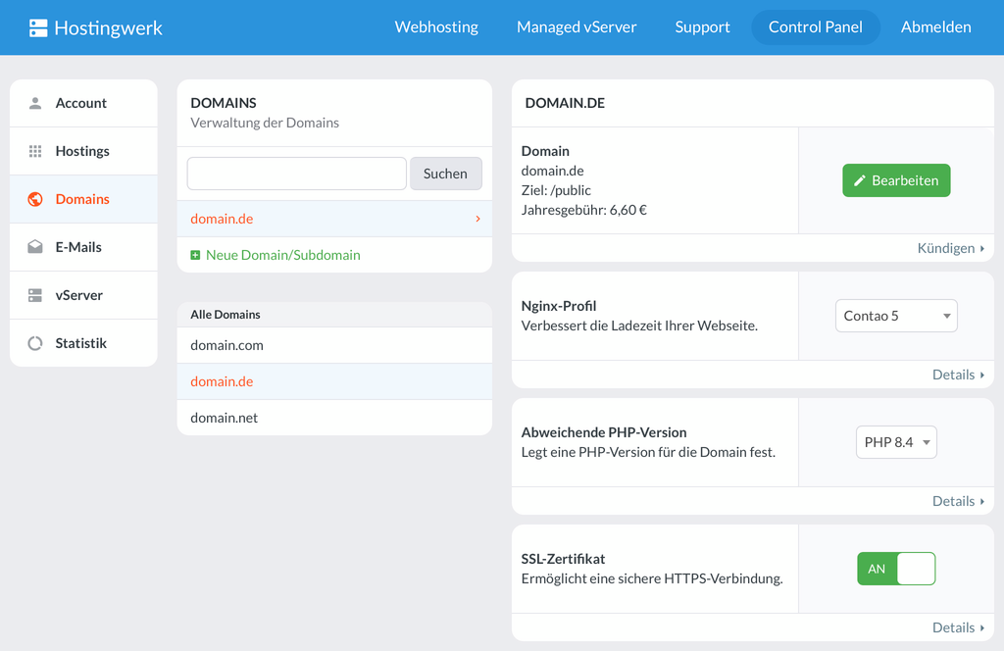Click the Statistik circle icon
The height and width of the screenshot is (651, 1004).
tap(35, 343)
